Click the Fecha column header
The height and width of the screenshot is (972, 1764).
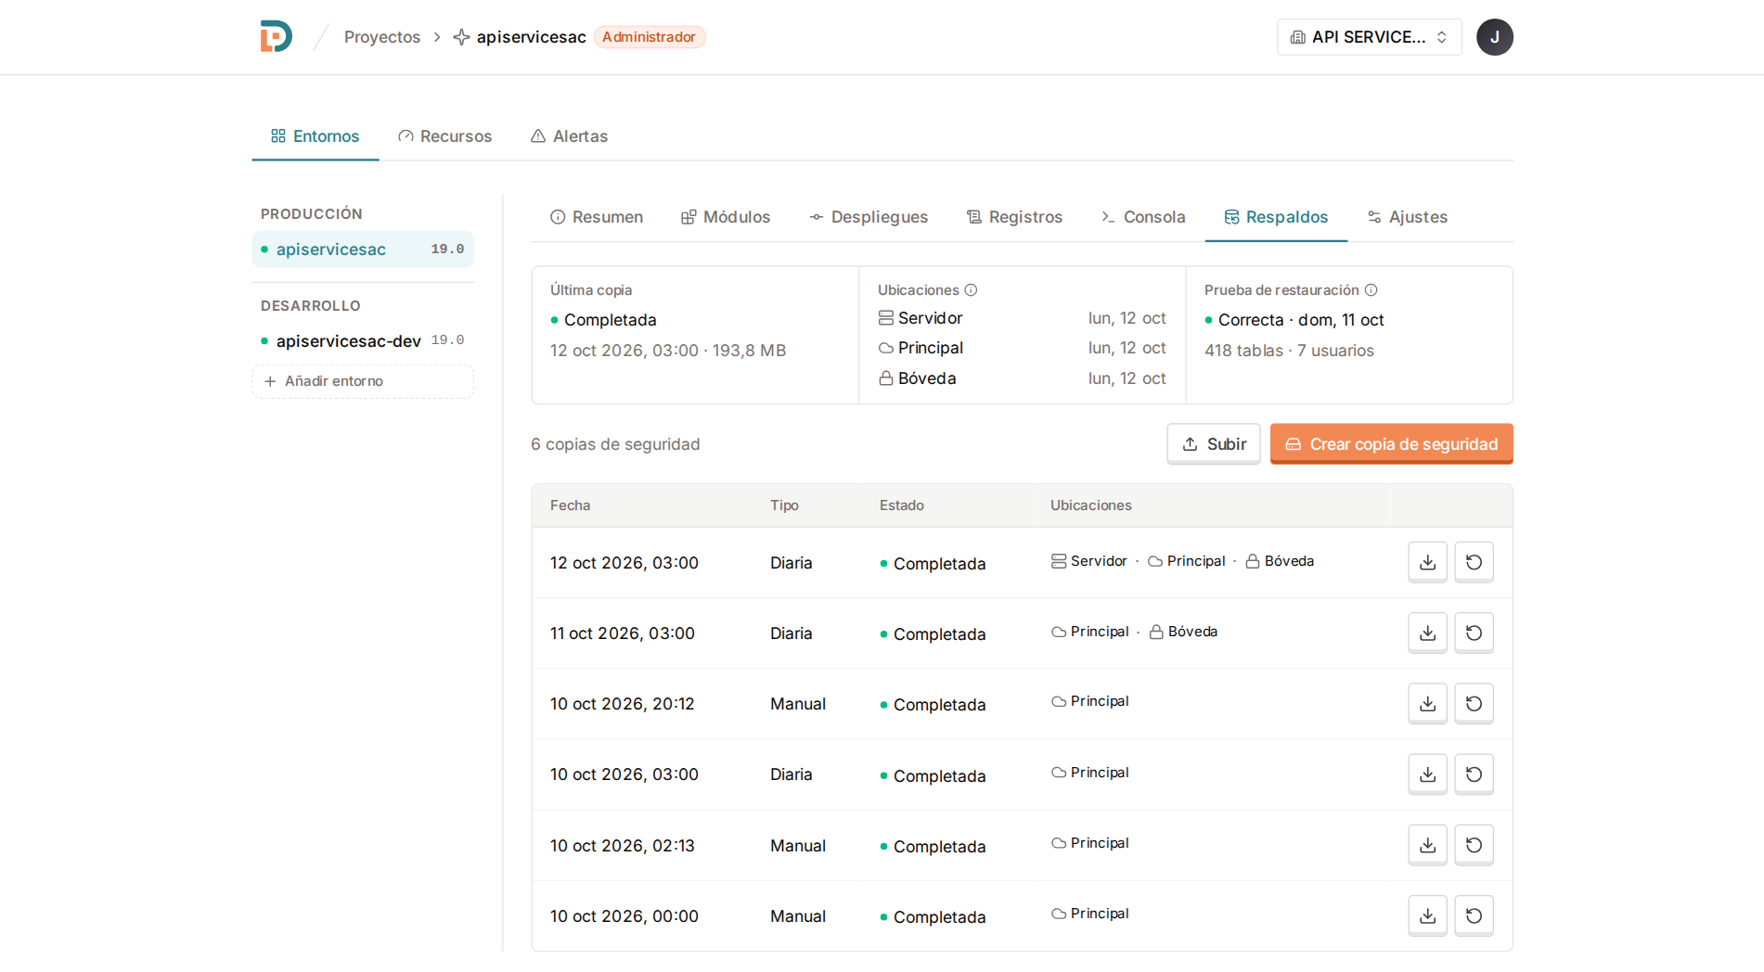[x=570, y=505]
